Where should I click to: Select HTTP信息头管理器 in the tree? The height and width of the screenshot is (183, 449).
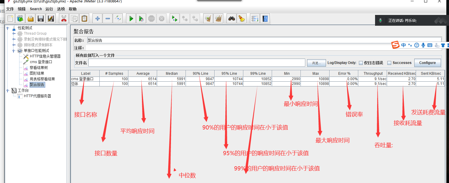(45, 56)
